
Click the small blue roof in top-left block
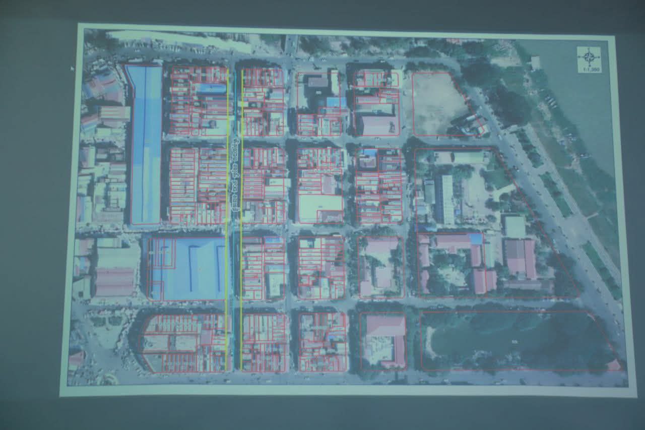coord(211,89)
